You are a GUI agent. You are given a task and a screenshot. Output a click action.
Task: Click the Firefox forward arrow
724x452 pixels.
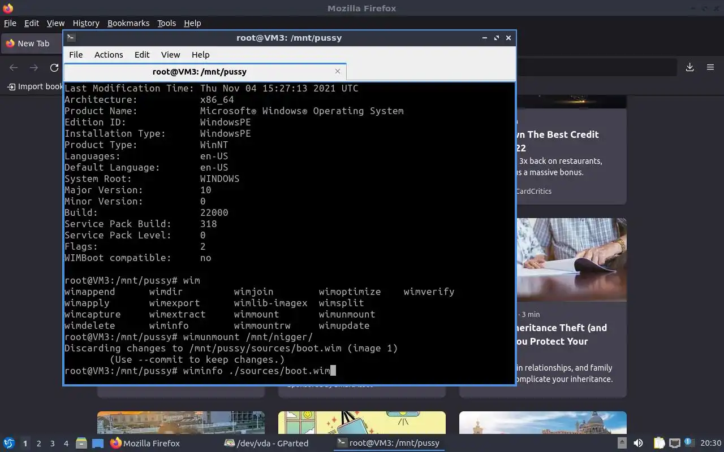click(x=34, y=68)
